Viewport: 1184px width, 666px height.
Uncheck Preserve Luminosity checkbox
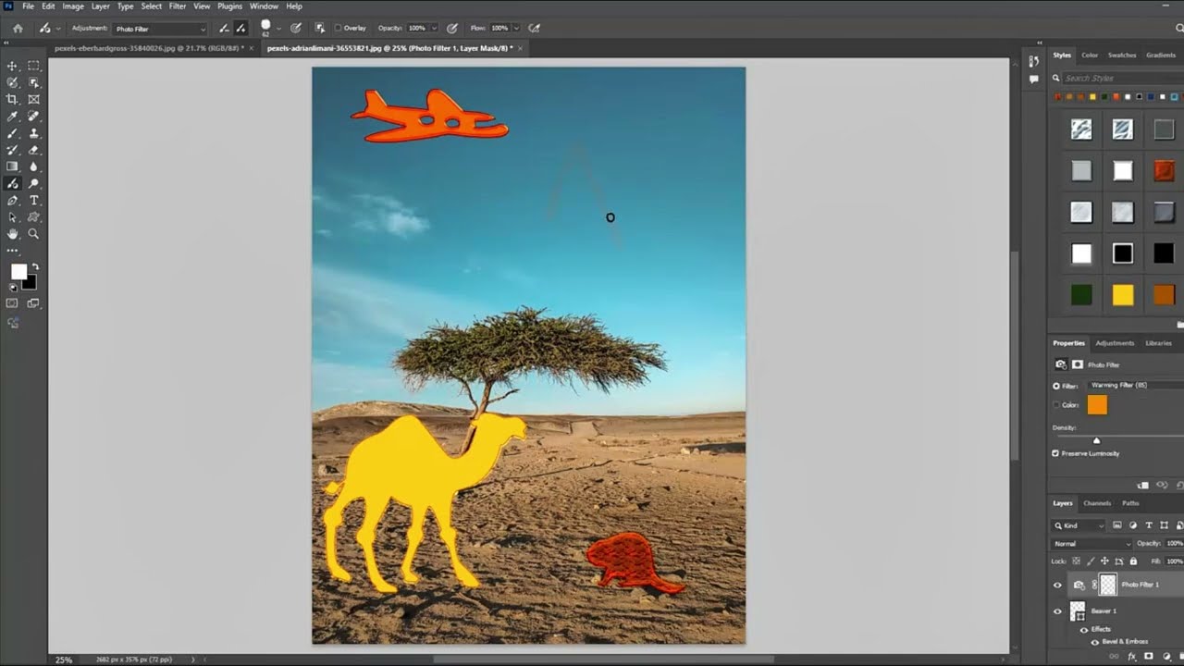pyautogui.click(x=1055, y=453)
